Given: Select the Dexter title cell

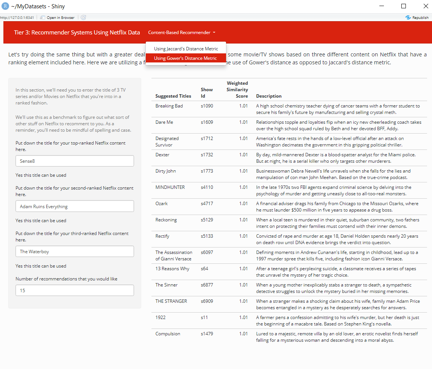Looking at the screenshot, I should [162, 155].
